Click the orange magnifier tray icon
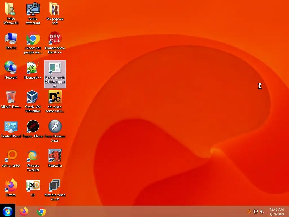 click(x=249, y=211)
